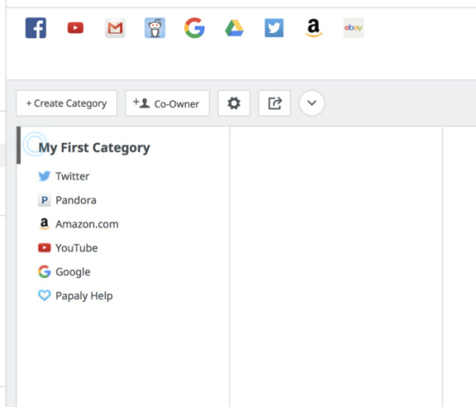Select the My First Category heading
Viewport: 476px width, 407px height.
pos(94,147)
